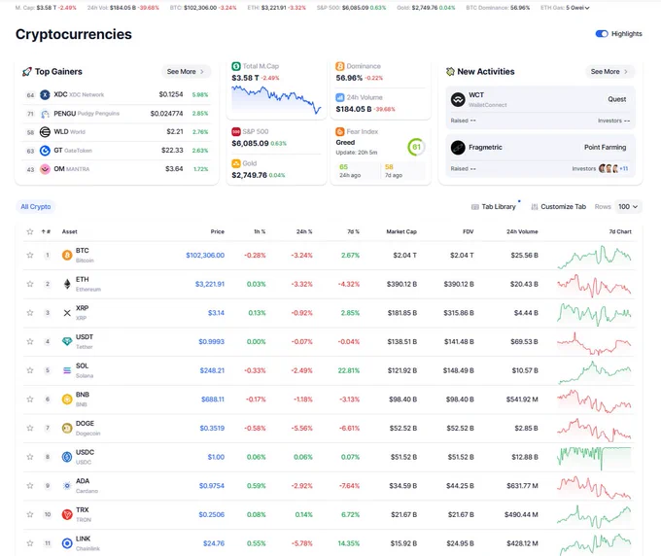
Task: Add SOL to favorites via star
Action: [x=30, y=370]
